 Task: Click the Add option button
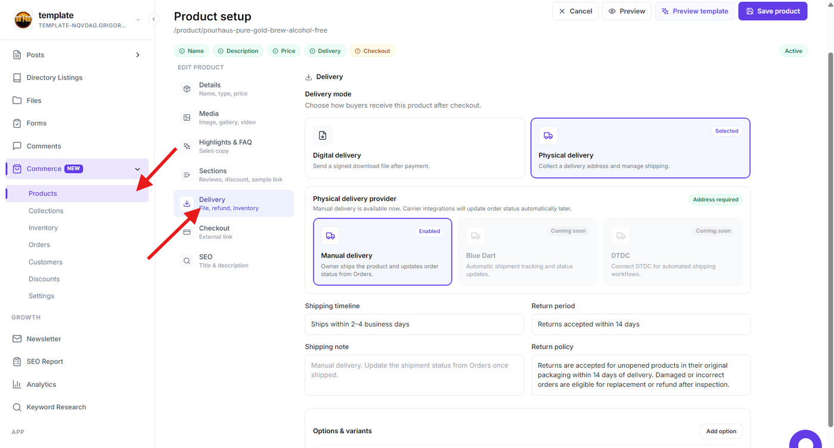(721, 431)
